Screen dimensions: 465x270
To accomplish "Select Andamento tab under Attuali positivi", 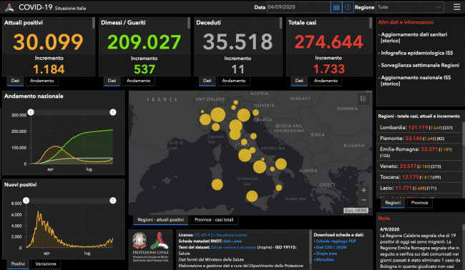I will pos(41,81).
